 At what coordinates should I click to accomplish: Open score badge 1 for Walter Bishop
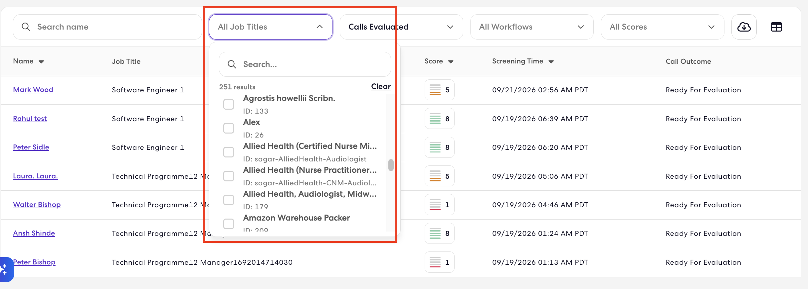point(439,205)
